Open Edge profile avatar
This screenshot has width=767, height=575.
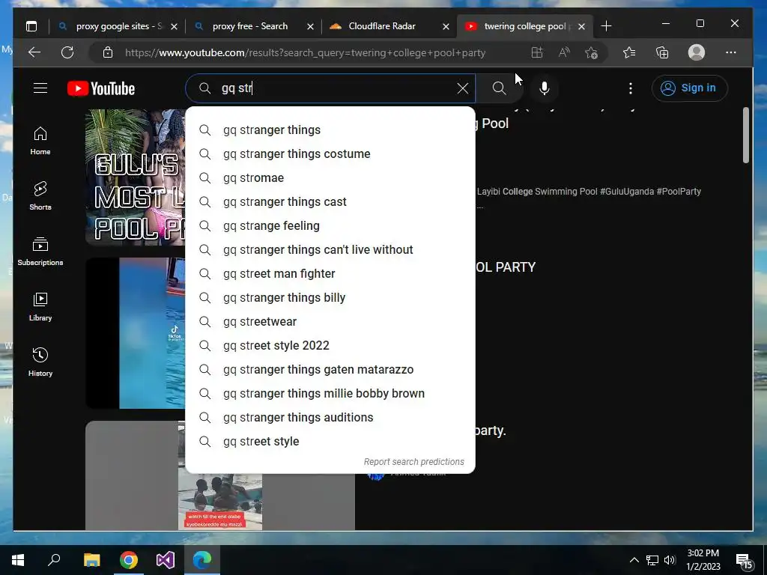pyautogui.click(x=696, y=52)
